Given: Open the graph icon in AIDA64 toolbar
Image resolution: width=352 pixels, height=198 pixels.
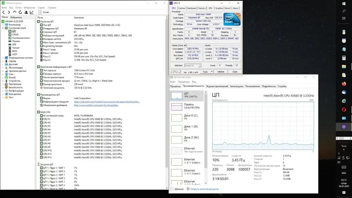Looking at the screenshot, I should [x=32, y=12].
